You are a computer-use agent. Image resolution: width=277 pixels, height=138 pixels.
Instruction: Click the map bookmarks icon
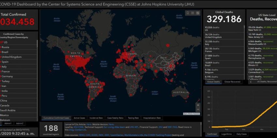[x=188, y=13]
